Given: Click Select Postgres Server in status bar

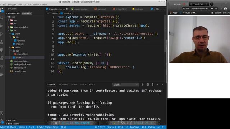Looking at the screenshot, I should [x=47, y=127].
